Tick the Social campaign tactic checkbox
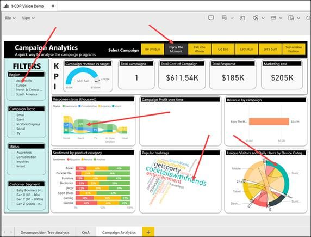 click(13, 129)
